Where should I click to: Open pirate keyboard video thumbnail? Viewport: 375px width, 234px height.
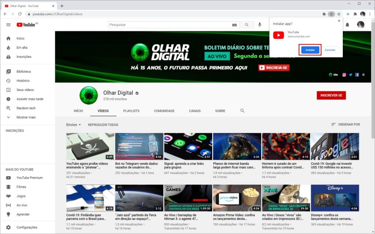click(90, 146)
